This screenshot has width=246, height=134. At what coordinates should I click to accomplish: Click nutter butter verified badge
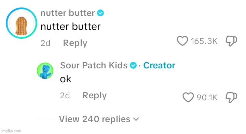[x=100, y=13]
